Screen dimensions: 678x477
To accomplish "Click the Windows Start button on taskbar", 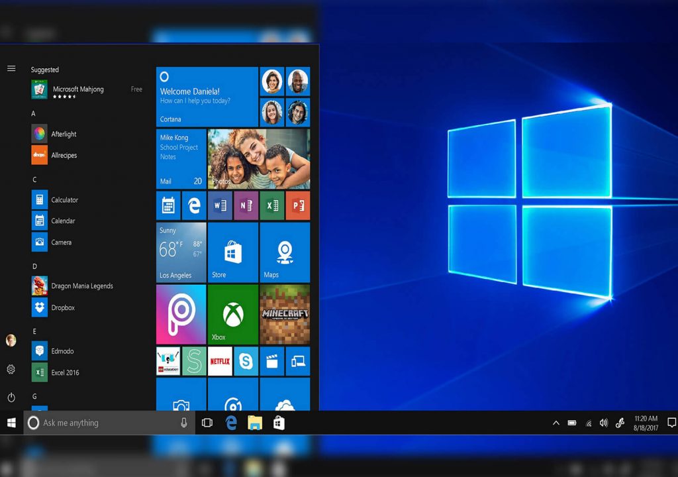I will click(x=11, y=423).
